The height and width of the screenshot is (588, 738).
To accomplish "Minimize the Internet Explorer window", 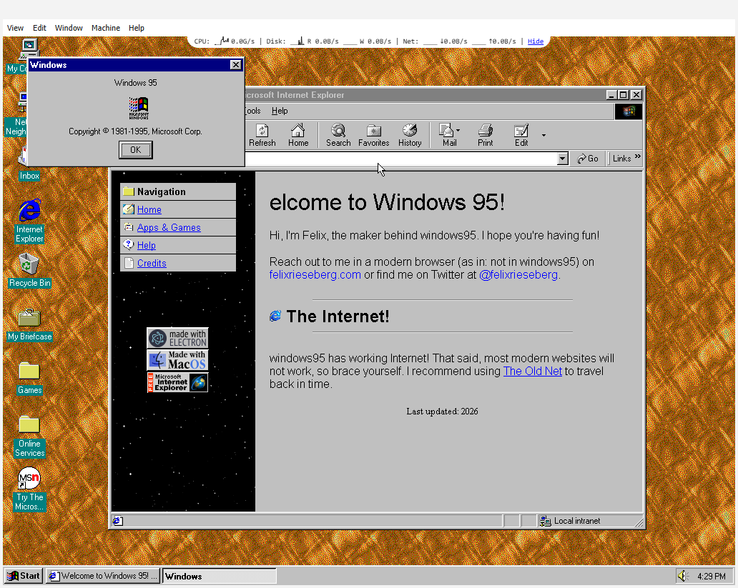I will click(x=611, y=95).
